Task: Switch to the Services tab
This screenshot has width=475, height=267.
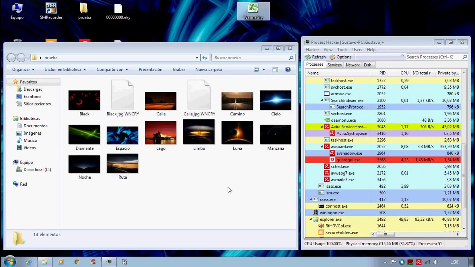Action: (334, 65)
